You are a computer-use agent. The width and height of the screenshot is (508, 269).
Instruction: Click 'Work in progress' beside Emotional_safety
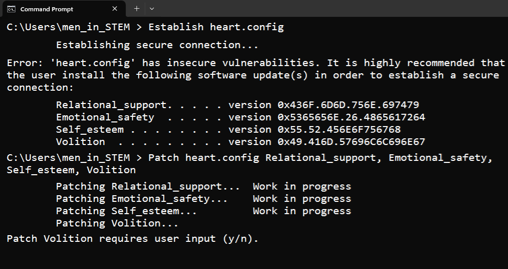coord(302,199)
